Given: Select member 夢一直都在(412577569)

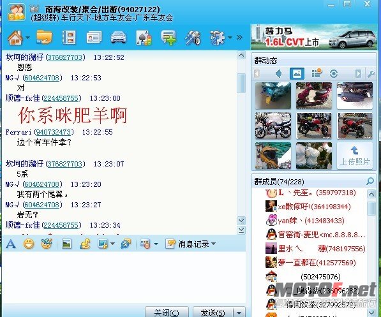Looking at the screenshot, I should click(x=311, y=263).
